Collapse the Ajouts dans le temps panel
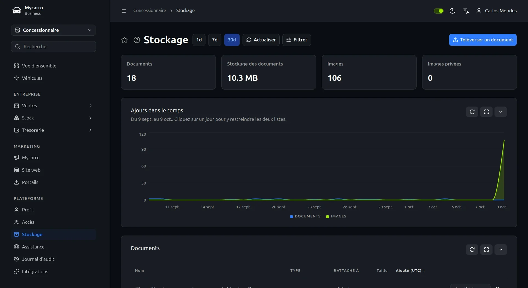Viewport: 528px width, 288px height. click(x=501, y=112)
